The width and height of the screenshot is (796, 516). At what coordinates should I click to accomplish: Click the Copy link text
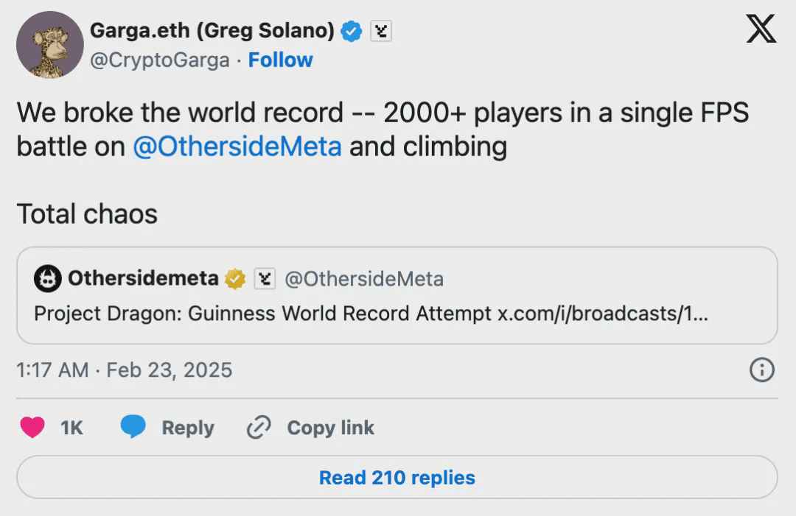(330, 428)
